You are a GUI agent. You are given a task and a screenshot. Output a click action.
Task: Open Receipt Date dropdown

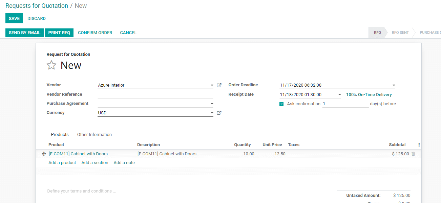click(x=339, y=95)
